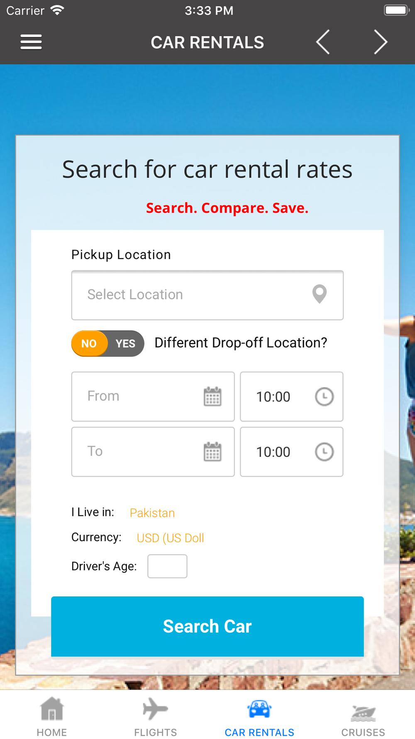Image resolution: width=415 pixels, height=739 pixels.
Task: Click the Select Location field
Action: pos(207,295)
